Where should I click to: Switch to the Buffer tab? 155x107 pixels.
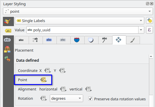point(49,40)
